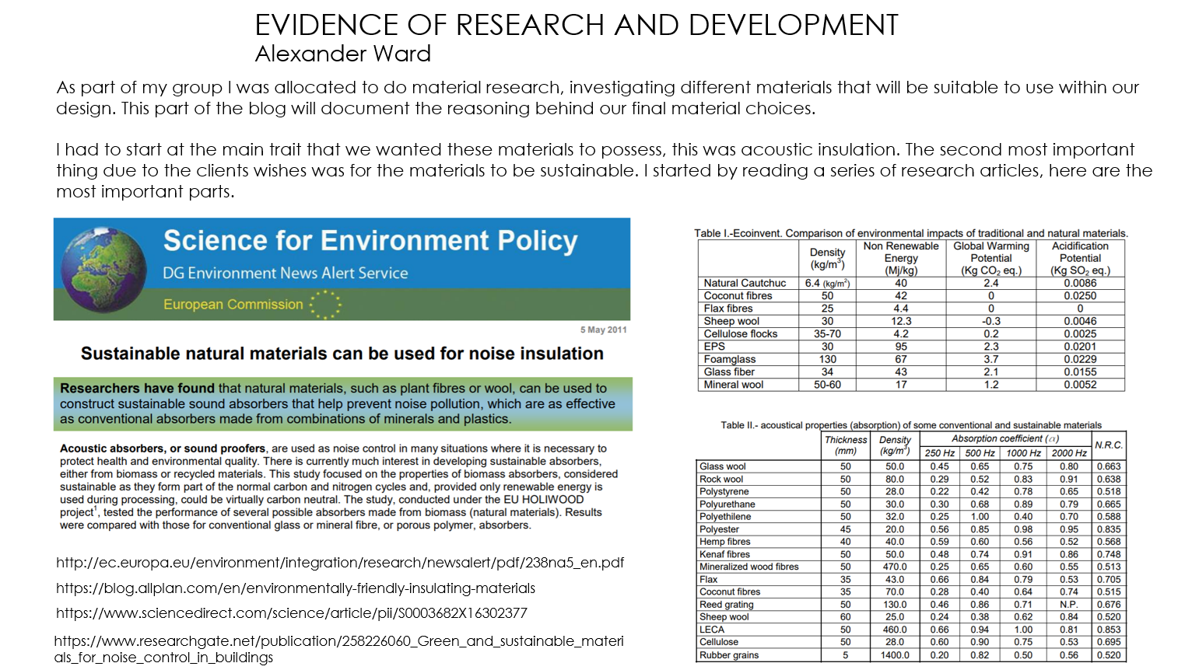1192x670 pixels.
Task: Open the sciencedirect.com article link
Action: (292, 613)
